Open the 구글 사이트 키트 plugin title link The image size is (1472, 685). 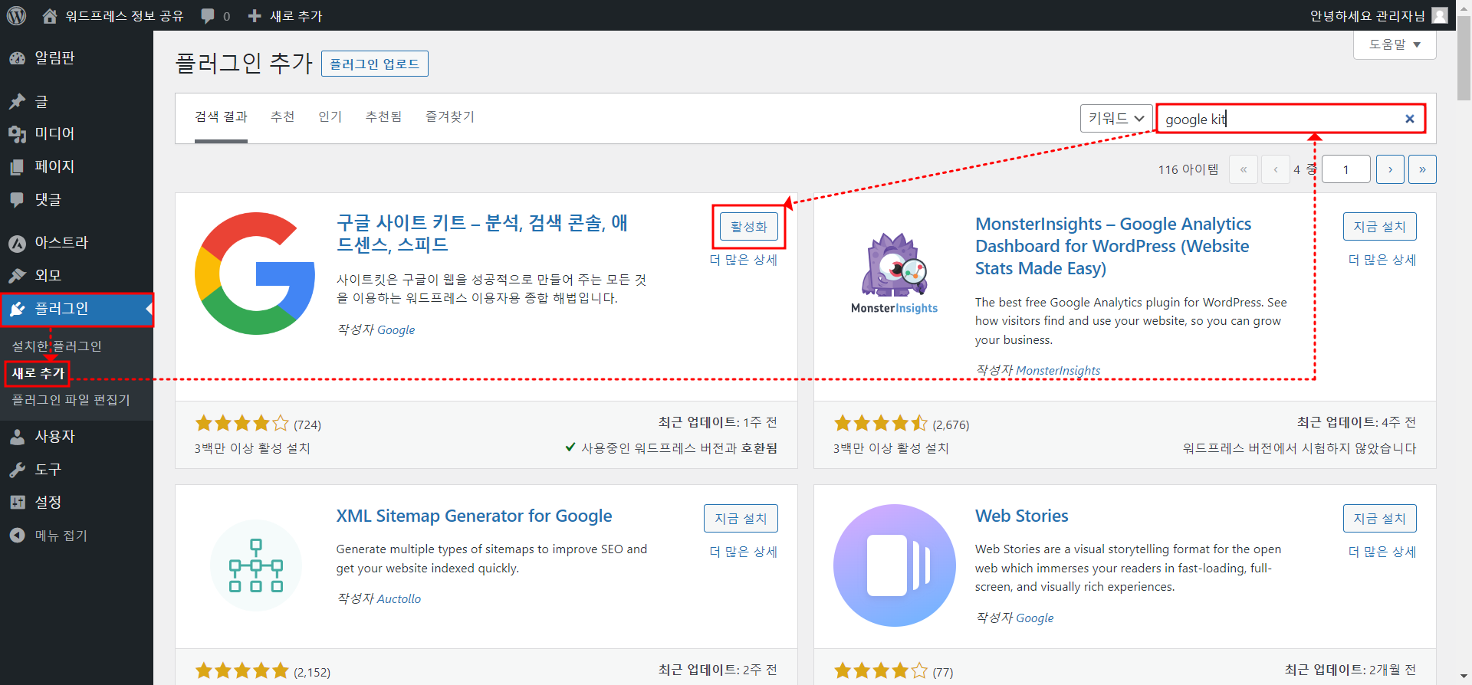[482, 234]
